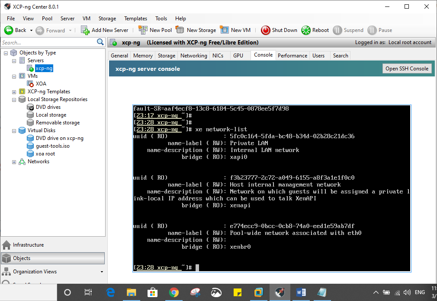Click the Add New Server toolbar icon
The height and width of the screenshot is (301, 437).
click(85, 30)
